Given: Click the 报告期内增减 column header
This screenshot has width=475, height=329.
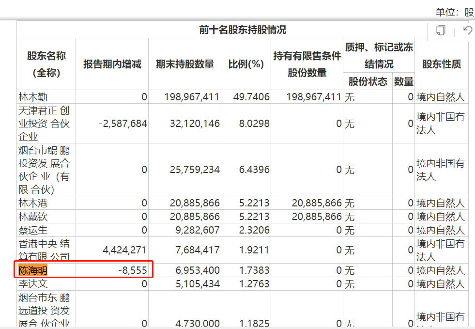Looking at the screenshot, I should tap(112, 64).
